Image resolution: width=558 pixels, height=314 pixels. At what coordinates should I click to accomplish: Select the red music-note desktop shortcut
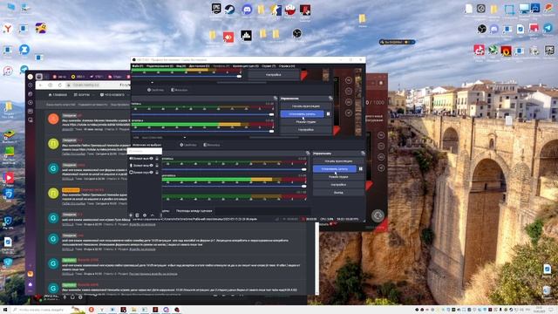[x=479, y=50]
